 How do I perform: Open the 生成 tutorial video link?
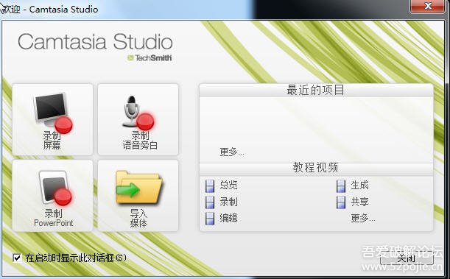[x=359, y=186]
